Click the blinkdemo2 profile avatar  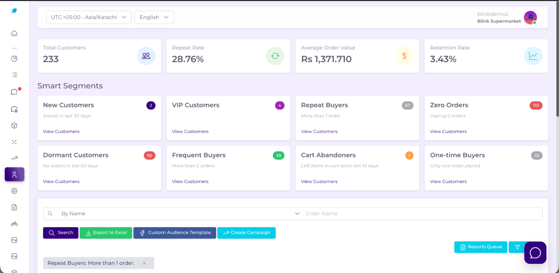click(530, 17)
